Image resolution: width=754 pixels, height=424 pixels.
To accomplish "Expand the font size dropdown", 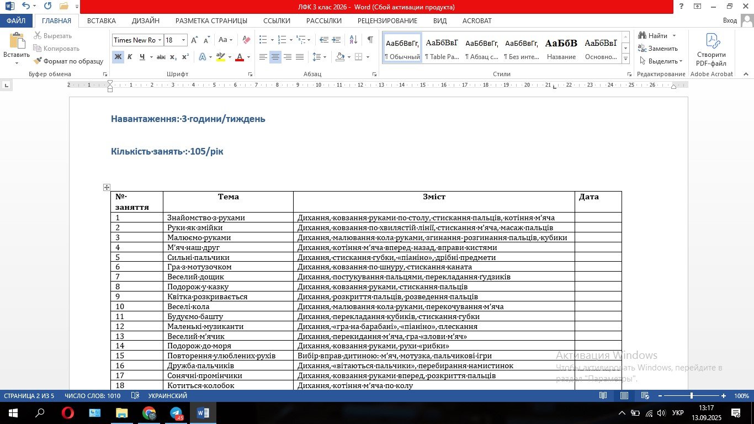I will pyautogui.click(x=183, y=40).
